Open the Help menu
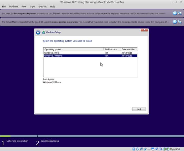Image resolution: width=184 pixels, height=151 pixels. 53,7
